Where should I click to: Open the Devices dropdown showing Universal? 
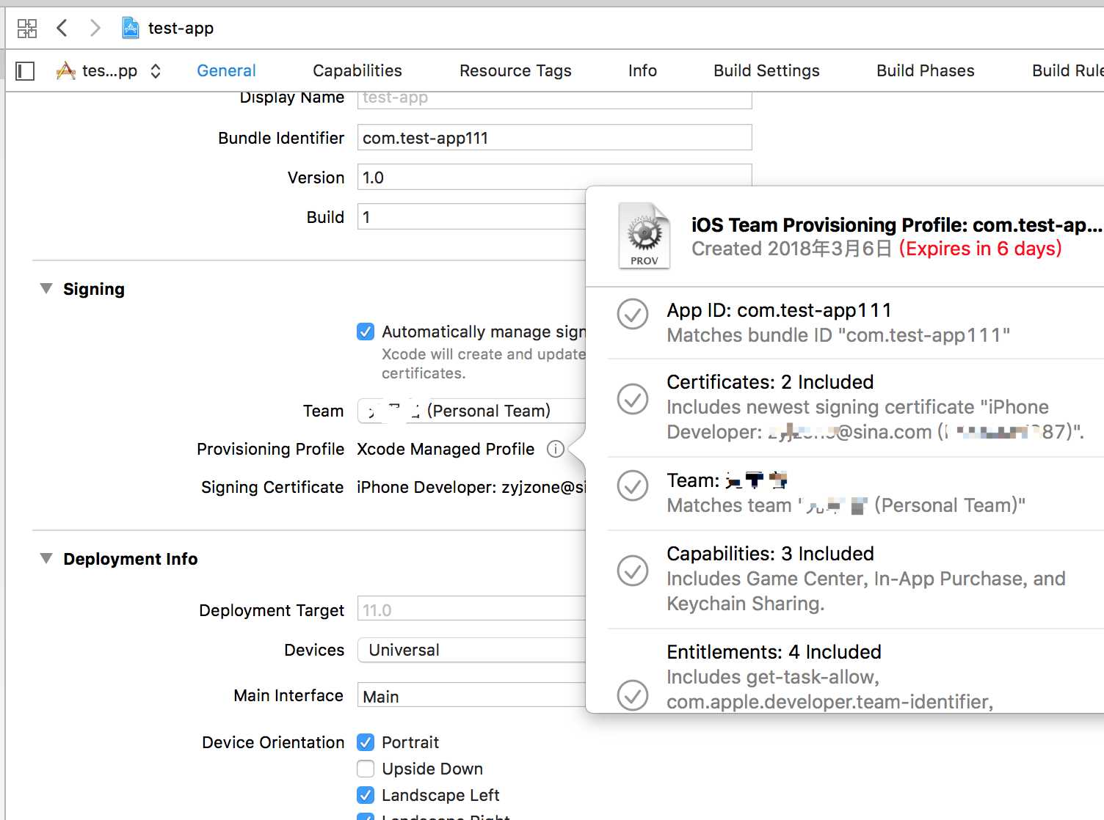pos(471,650)
